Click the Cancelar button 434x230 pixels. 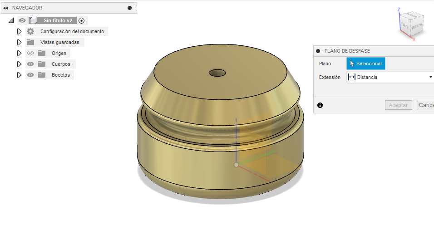click(x=425, y=105)
